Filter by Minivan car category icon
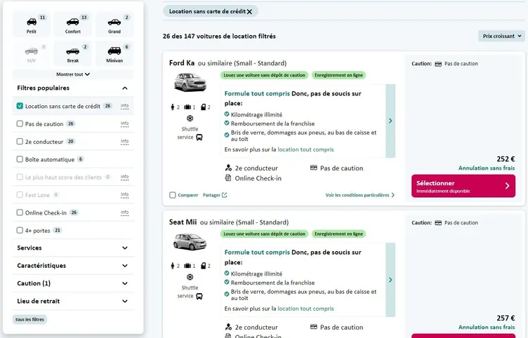Image resolution: width=528 pixels, height=338 pixels. (x=114, y=51)
